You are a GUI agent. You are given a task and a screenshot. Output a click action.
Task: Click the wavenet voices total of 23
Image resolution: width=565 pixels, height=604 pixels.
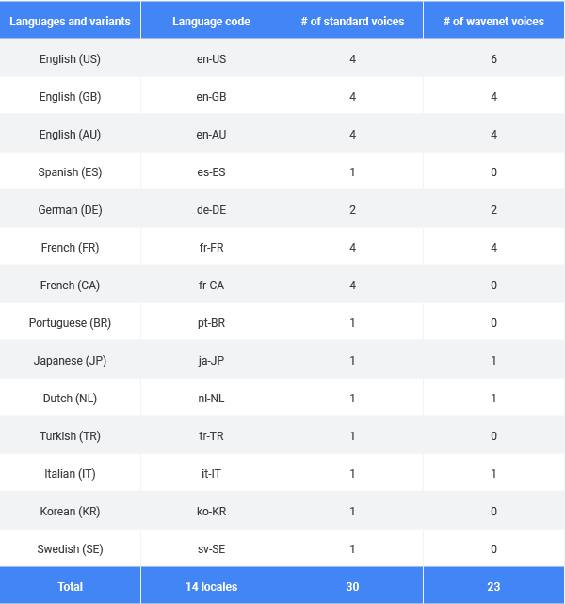(x=493, y=586)
